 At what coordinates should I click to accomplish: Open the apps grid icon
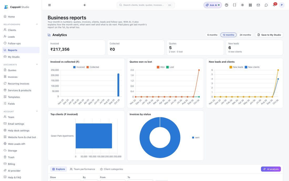click(x=250, y=5)
